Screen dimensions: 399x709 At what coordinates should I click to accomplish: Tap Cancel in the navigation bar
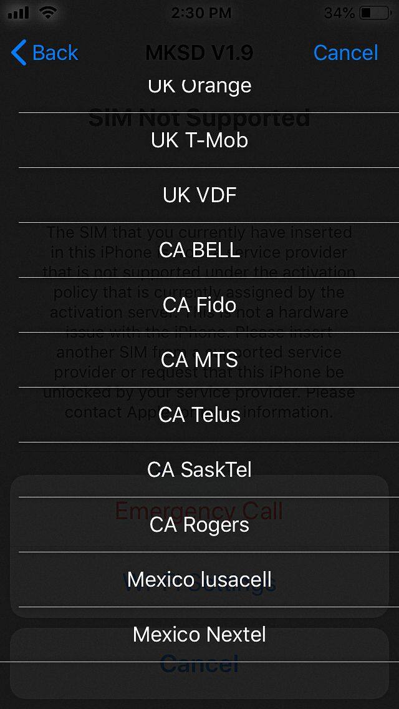[x=345, y=53]
